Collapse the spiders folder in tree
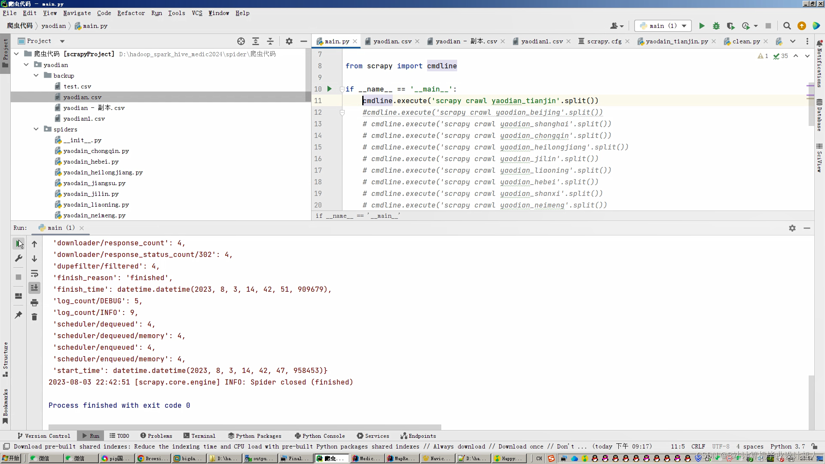Viewport: 825px width, 464px height. [36, 129]
